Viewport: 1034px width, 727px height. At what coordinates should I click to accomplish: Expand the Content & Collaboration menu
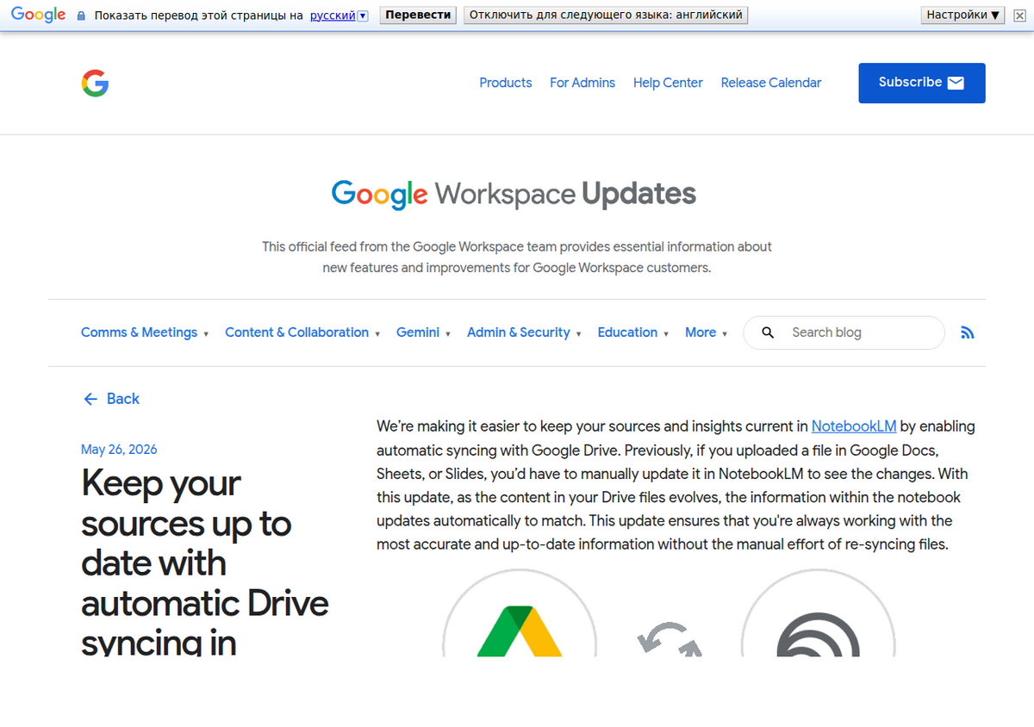coord(302,332)
